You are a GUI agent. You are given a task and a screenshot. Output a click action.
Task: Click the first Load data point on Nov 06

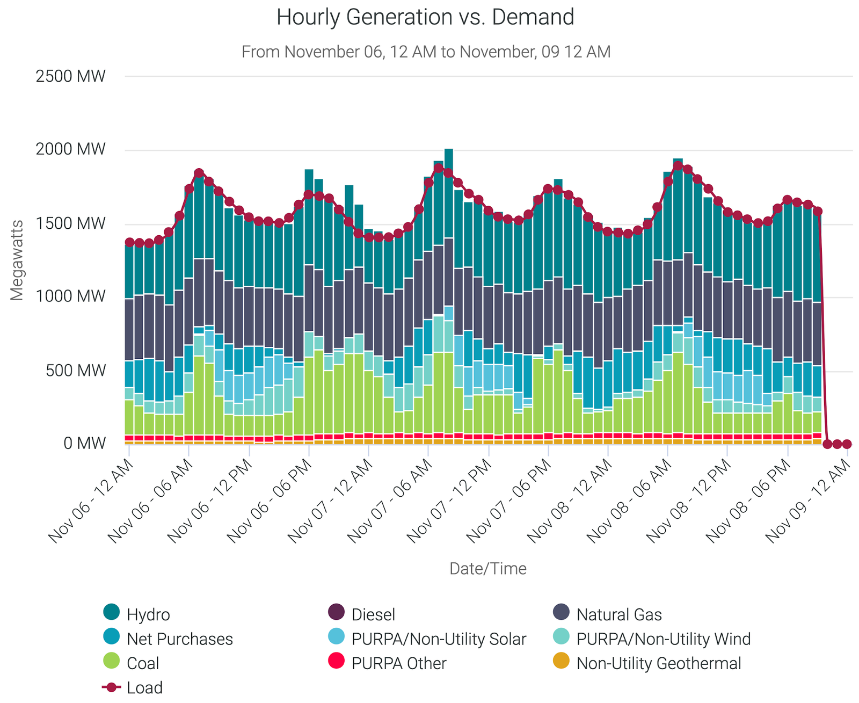pos(129,242)
